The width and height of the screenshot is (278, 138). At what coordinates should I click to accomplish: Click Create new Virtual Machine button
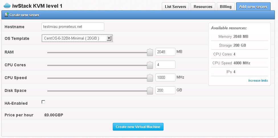point(138,127)
